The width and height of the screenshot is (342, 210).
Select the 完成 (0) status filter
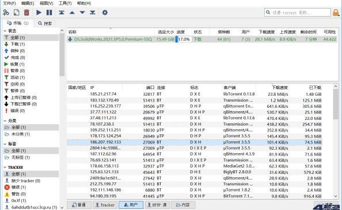(31, 57)
